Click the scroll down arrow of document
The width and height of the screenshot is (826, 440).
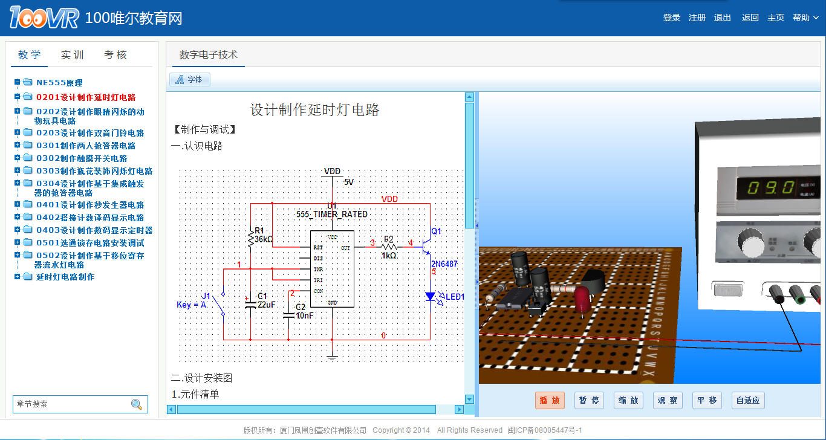(469, 399)
